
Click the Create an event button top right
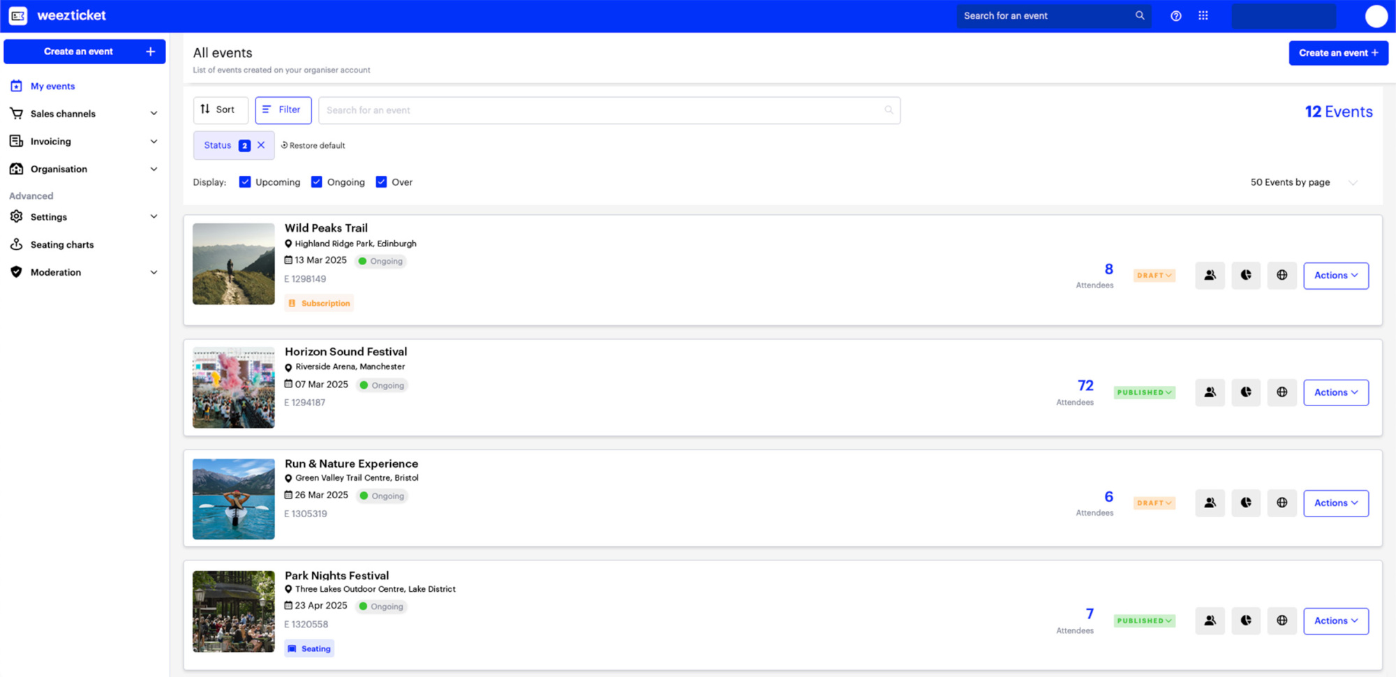pos(1338,52)
